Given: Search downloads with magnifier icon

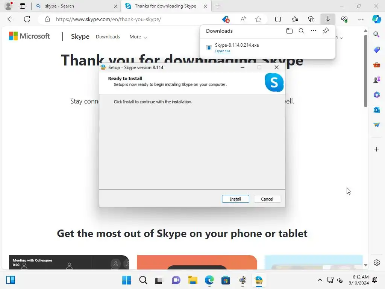Looking at the screenshot, I should pyautogui.click(x=301, y=31).
